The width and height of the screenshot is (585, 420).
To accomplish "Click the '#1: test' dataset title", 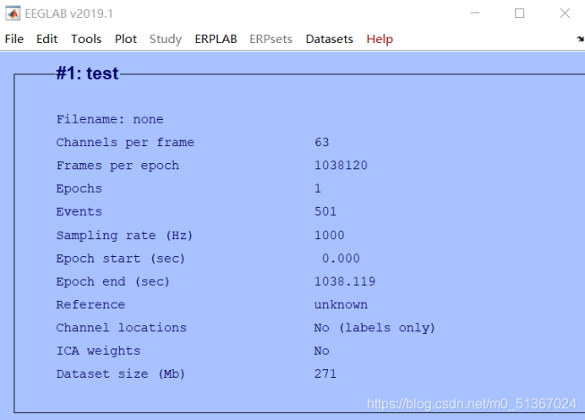I will click(87, 74).
